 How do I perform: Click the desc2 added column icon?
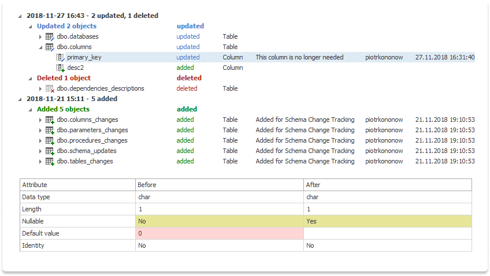(x=60, y=68)
